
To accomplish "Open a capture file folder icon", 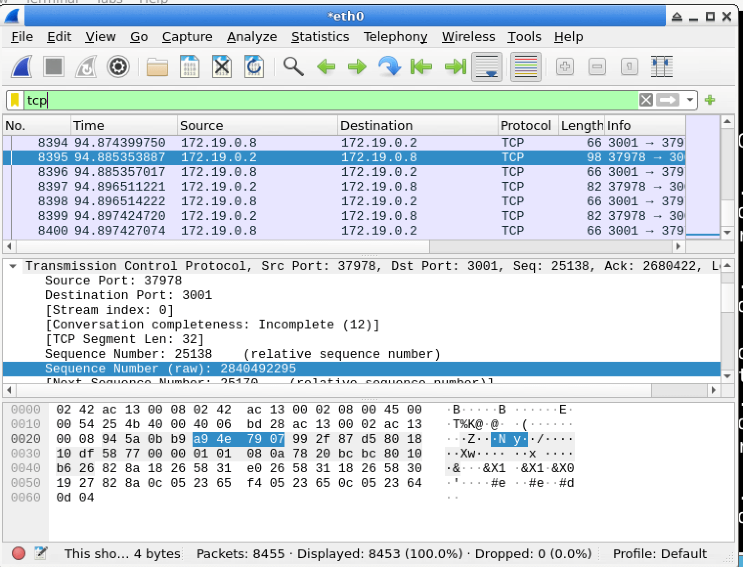I will 157,66.
